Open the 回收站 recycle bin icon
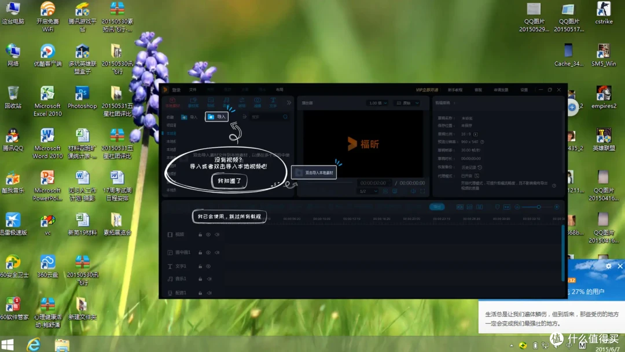This screenshot has height=352, width=625. [x=13, y=98]
